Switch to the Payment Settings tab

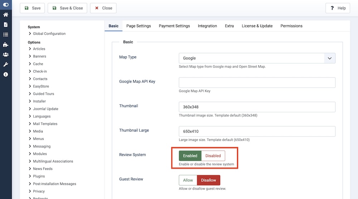pos(174,26)
